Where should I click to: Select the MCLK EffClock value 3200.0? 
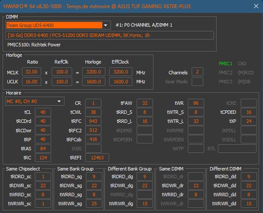[x=122, y=72]
